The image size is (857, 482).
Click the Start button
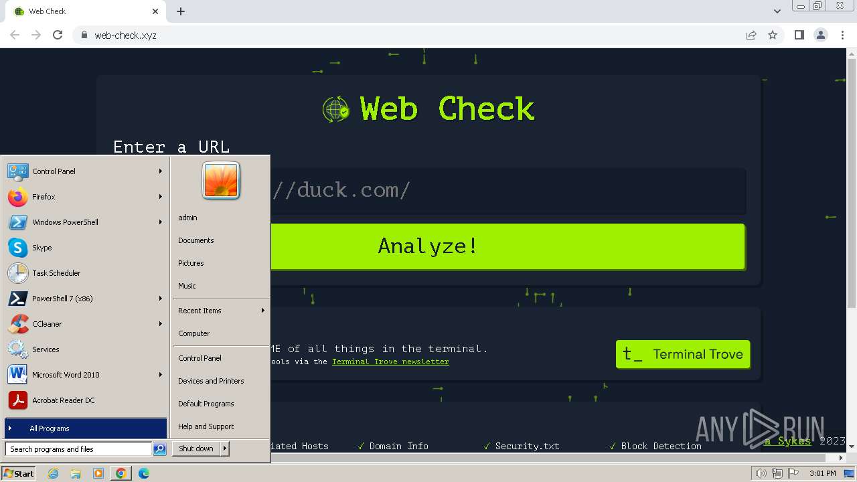[19, 473]
